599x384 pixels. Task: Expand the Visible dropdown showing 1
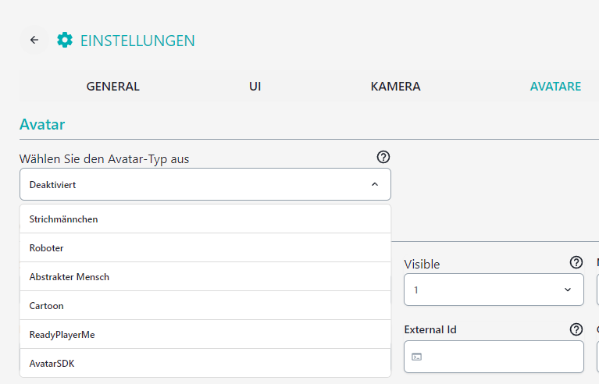pos(494,290)
